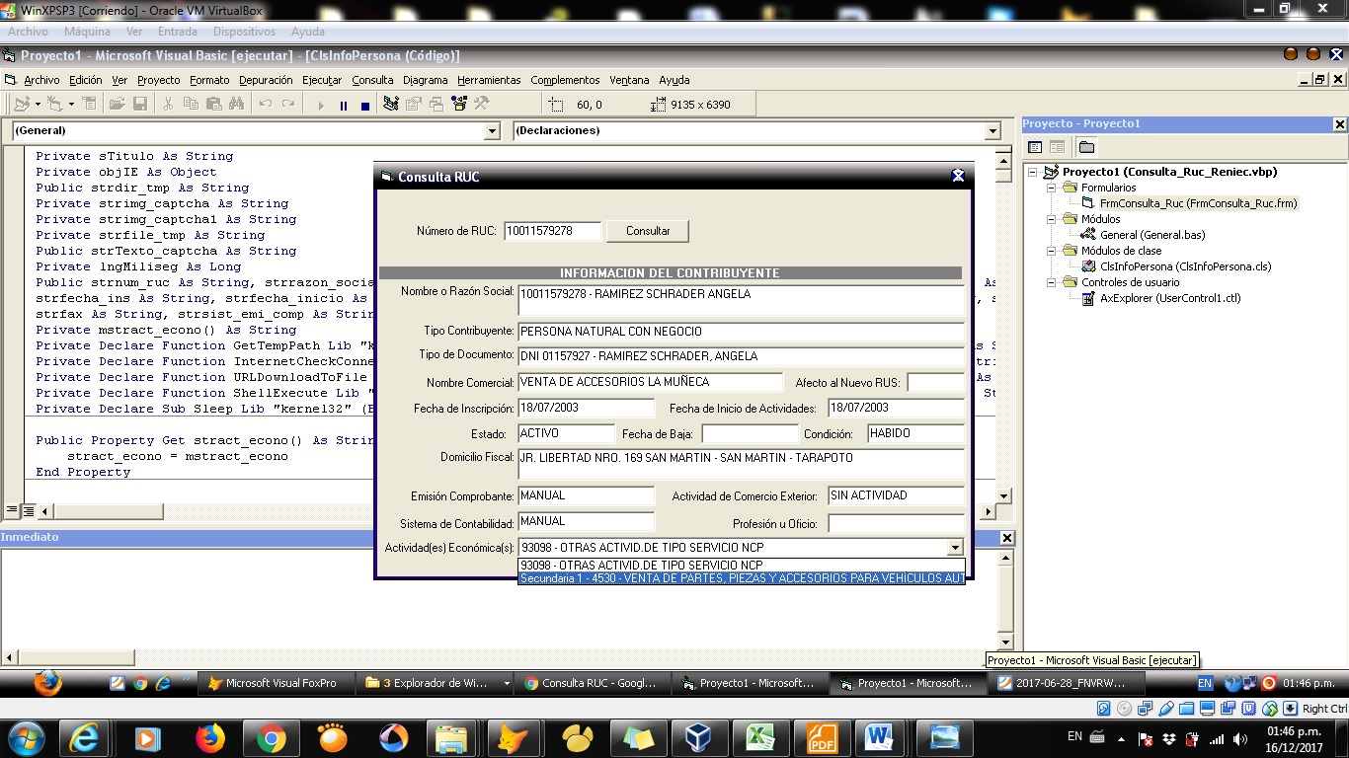Open the Object Browser toolbar icon
The height and width of the screenshot is (758, 1349).
(459, 104)
